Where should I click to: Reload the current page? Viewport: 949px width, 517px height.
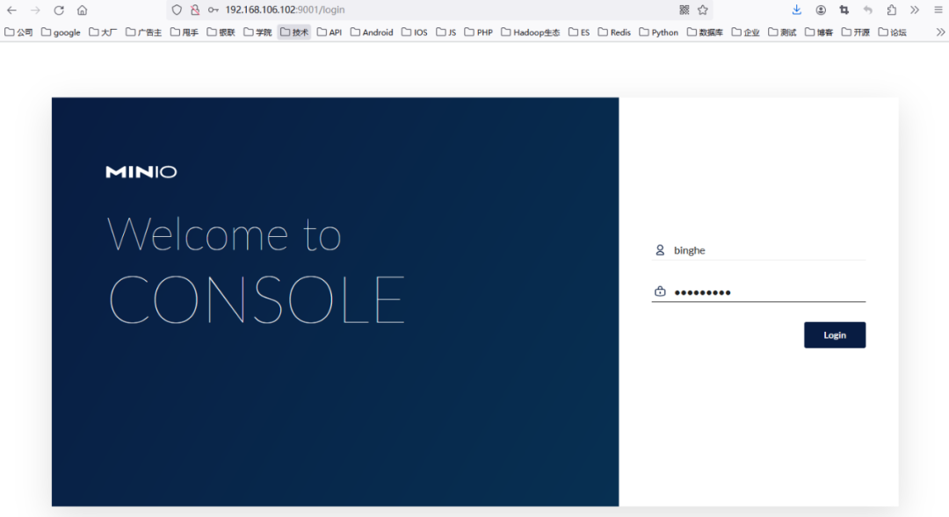click(x=59, y=11)
